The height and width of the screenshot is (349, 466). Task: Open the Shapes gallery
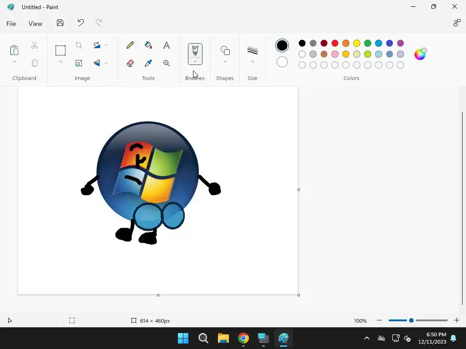pos(225,50)
